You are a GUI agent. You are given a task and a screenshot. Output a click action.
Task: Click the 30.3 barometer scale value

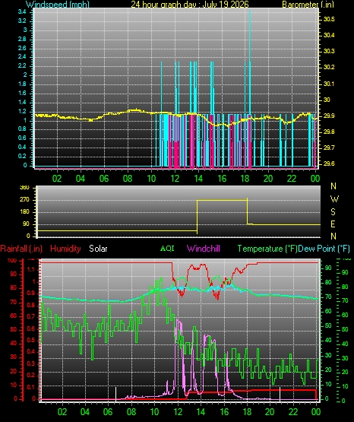click(x=329, y=51)
